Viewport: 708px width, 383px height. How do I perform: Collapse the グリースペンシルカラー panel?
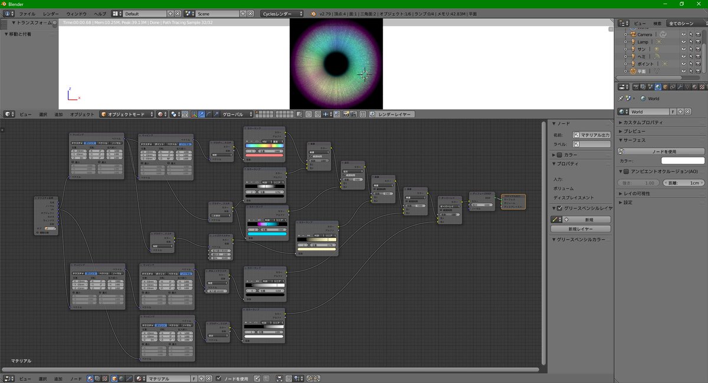tap(579, 240)
